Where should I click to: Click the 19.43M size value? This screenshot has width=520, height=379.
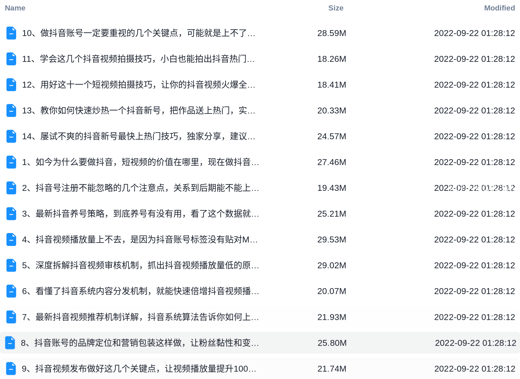point(332,188)
